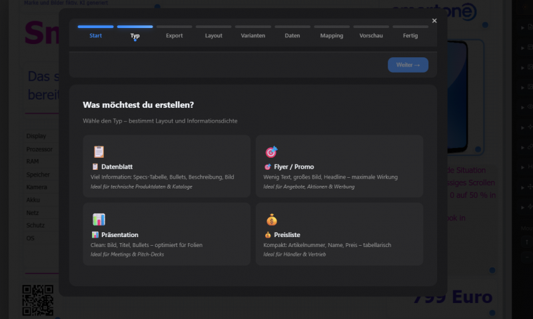Jump to the Export step
This screenshot has height=319, width=533.
pyautogui.click(x=175, y=35)
